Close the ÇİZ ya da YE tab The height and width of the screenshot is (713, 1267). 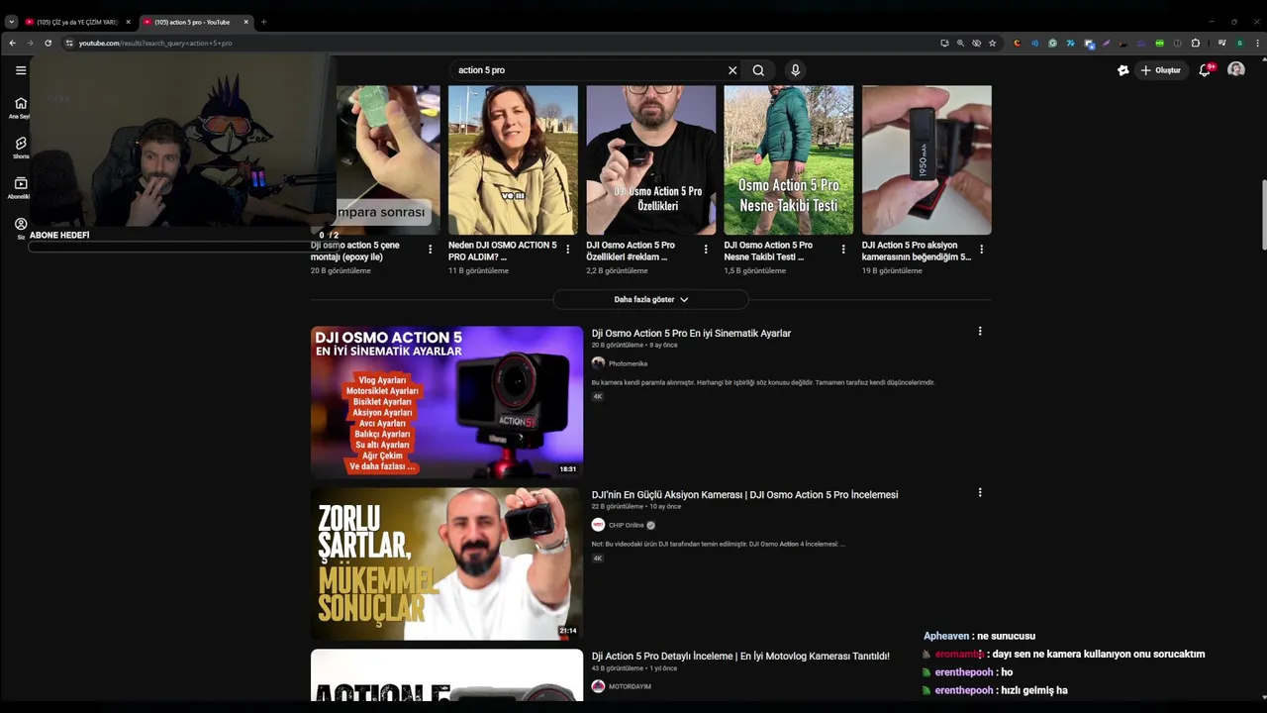tap(128, 22)
